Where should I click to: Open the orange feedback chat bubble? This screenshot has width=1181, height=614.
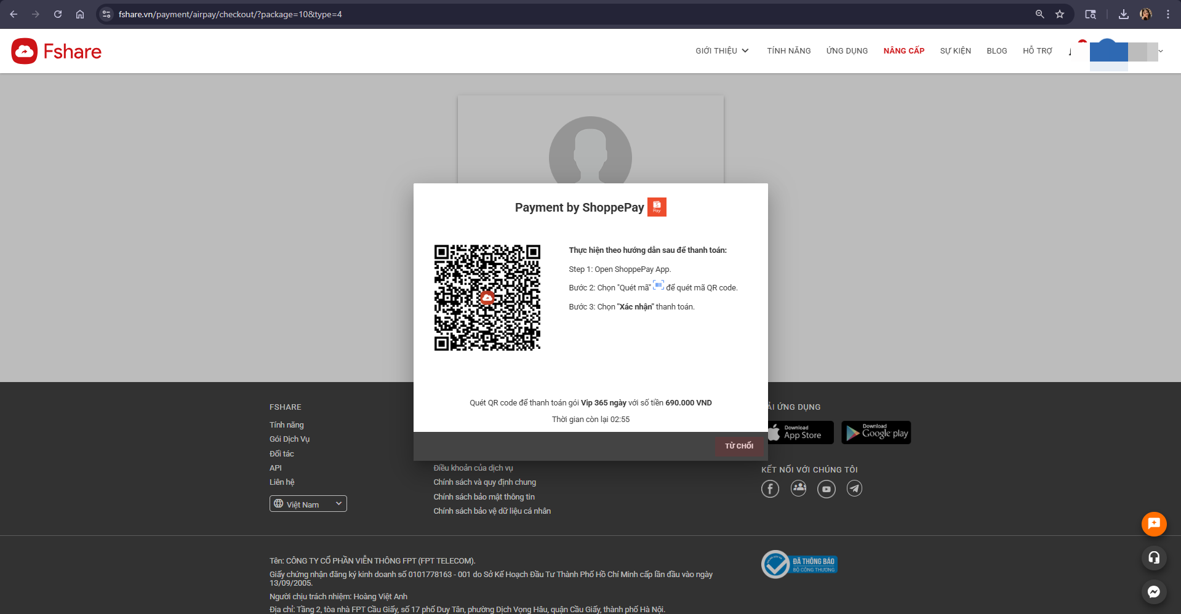[x=1154, y=524]
